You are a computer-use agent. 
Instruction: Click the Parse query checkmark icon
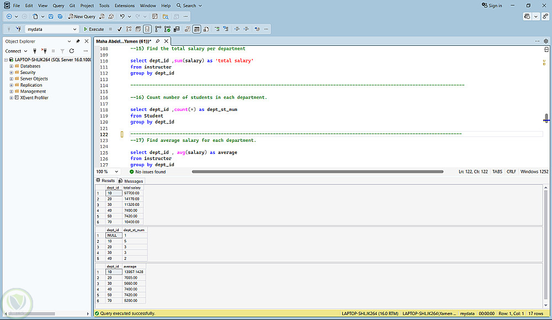(119, 29)
